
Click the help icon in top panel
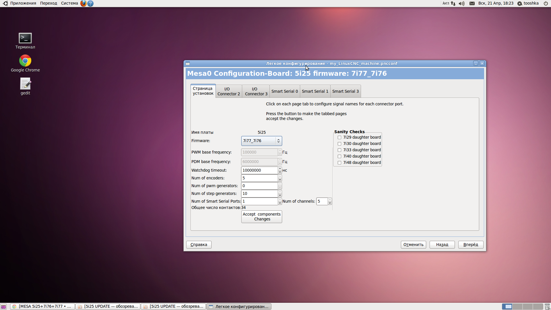tap(90, 3)
